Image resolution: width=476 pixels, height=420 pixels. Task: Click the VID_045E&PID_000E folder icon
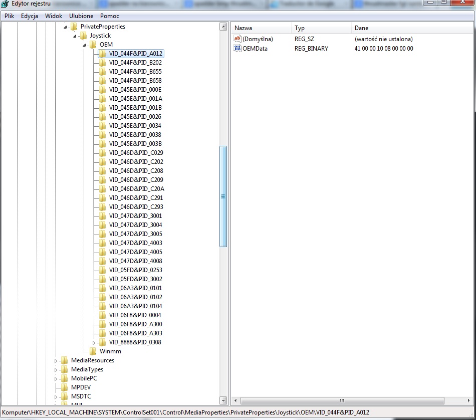[103, 90]
